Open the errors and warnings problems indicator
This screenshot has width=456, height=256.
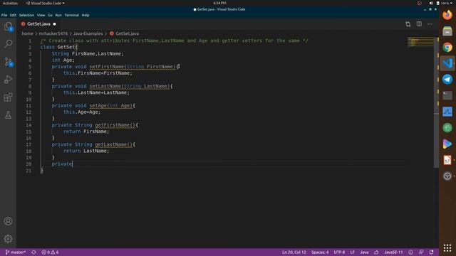coord(50,252)
